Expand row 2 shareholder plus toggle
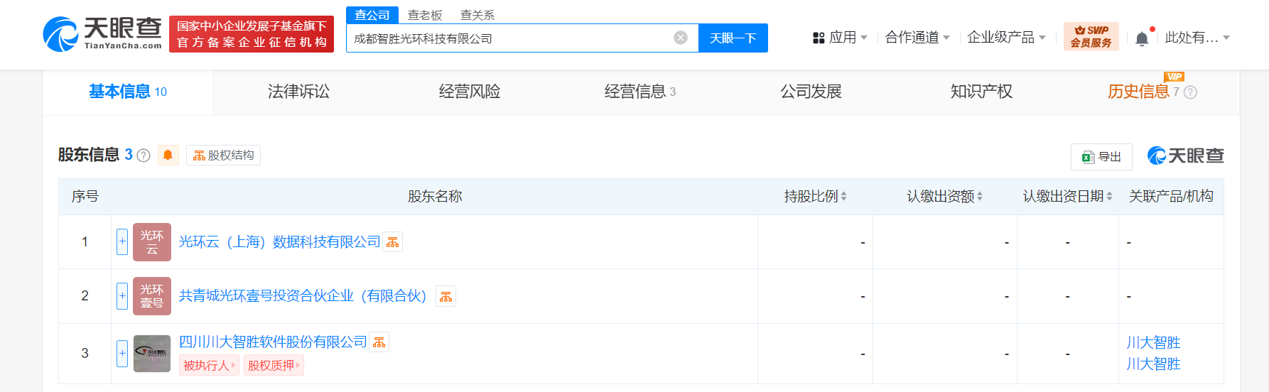Image resolution: width=1269 pixels, height=392 pixels. 122,296
